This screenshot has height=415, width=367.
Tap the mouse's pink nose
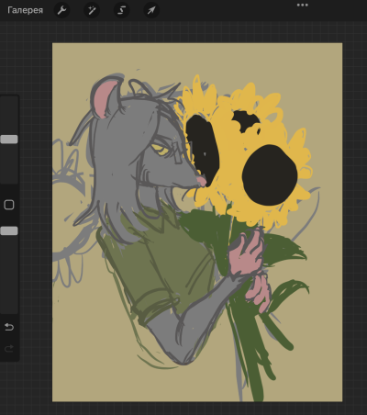click(x=202, y=181)
